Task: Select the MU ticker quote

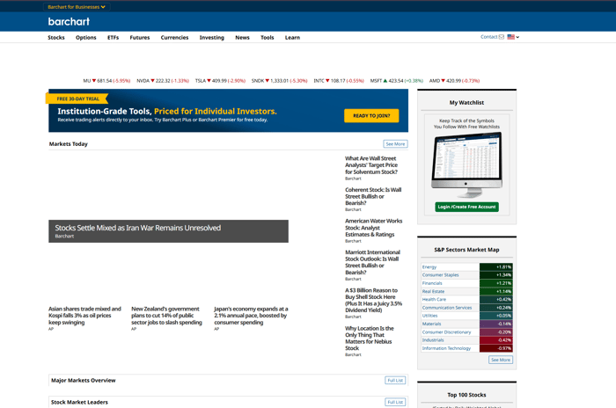Action: coord(106,81)
